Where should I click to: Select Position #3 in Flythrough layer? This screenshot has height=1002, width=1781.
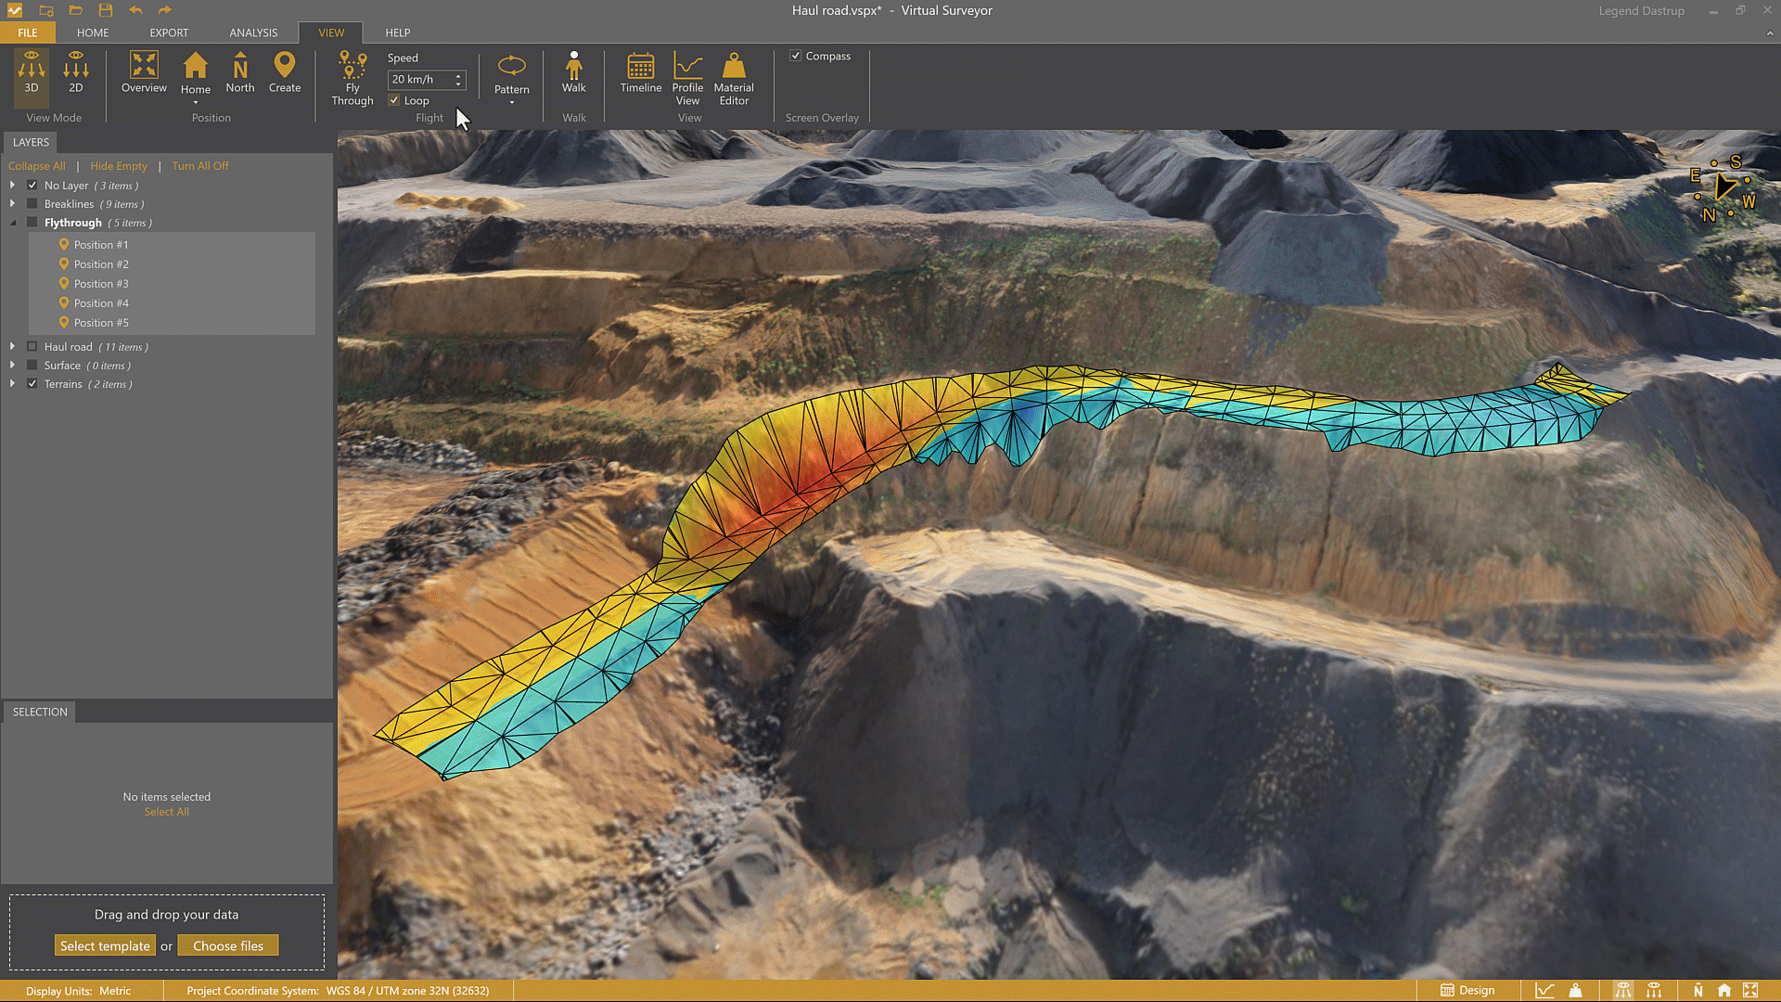pyautogui.click(x=101, y=284)
